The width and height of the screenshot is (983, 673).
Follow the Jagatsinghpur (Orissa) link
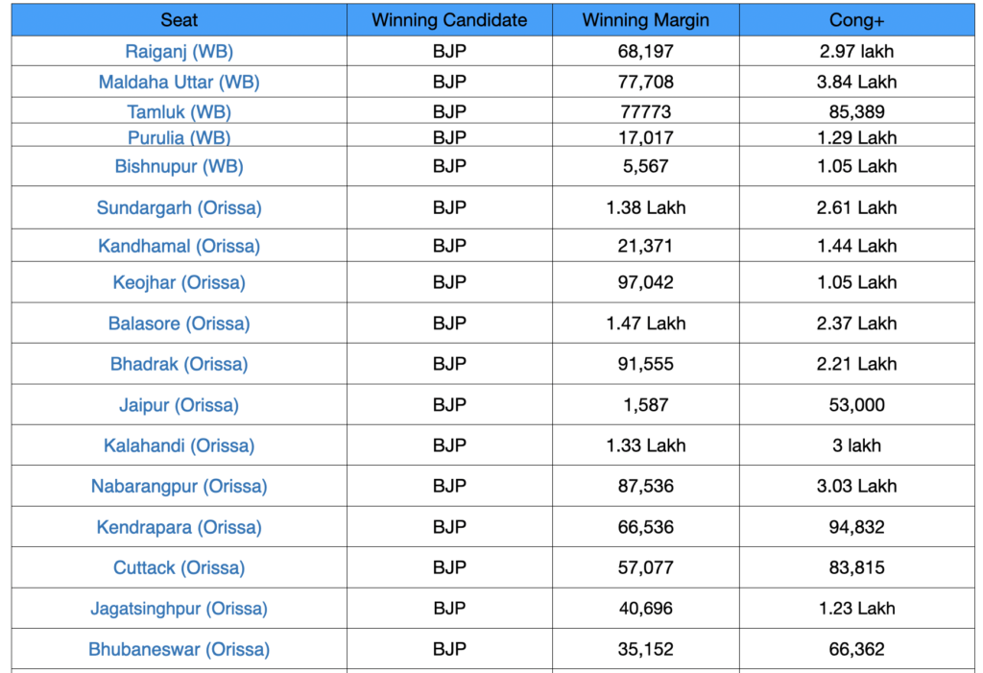click(x=180, y=609)
